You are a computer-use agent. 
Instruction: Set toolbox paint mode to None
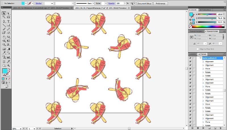tap(9, 79)
